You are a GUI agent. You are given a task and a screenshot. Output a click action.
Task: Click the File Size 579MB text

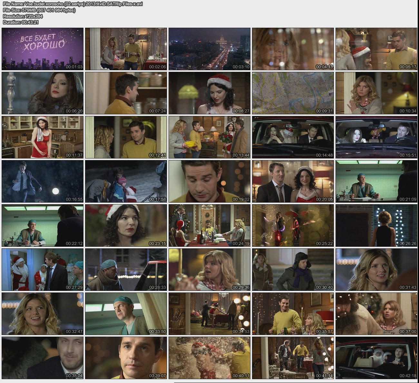39,10
